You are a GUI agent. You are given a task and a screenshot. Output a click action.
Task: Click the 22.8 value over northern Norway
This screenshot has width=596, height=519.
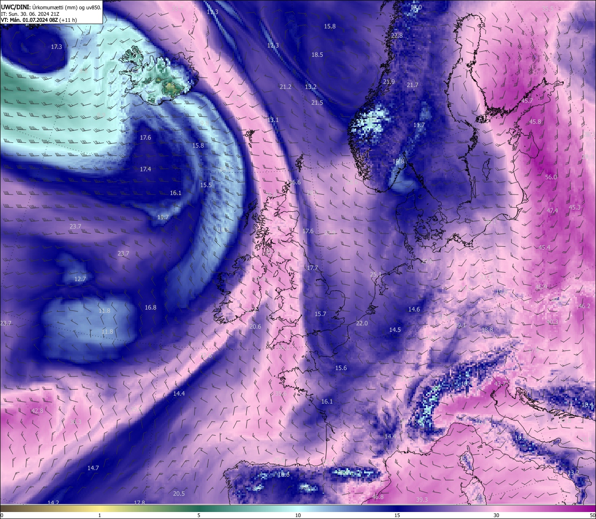click(x=397, y=36)
